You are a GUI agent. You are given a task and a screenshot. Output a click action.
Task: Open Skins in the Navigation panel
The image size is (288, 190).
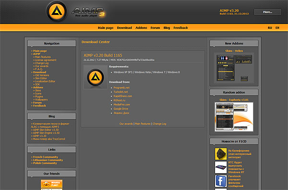coord(38,90)
